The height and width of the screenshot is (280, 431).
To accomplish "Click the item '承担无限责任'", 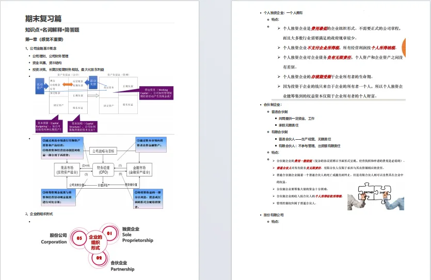I will pos(289,125).
